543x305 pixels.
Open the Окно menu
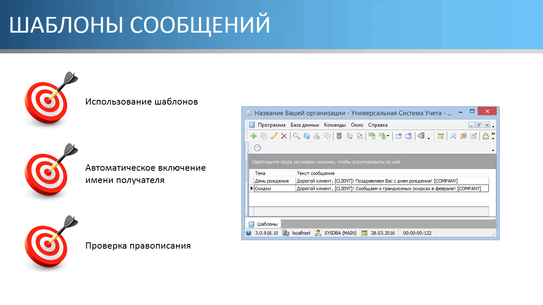tap(357, 125)
